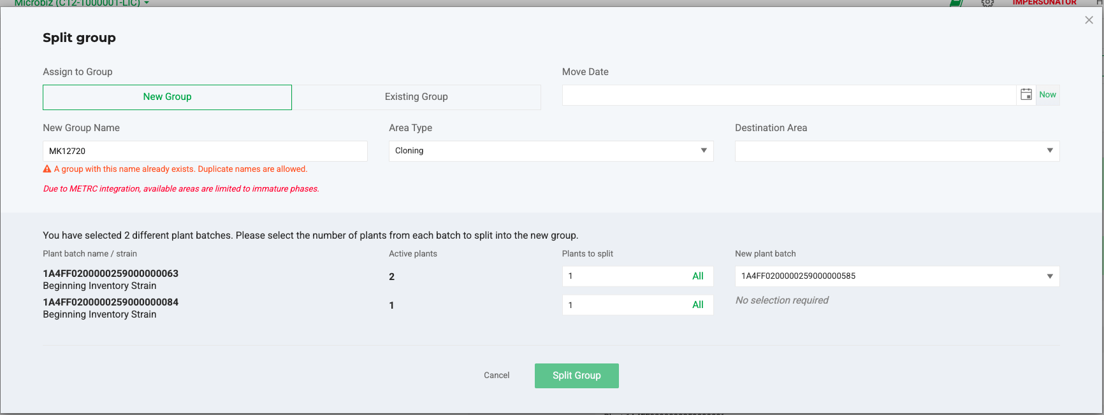Expand the Destination Area dropdown
This screenshot has height=415, width=1104.
(897, 151)
